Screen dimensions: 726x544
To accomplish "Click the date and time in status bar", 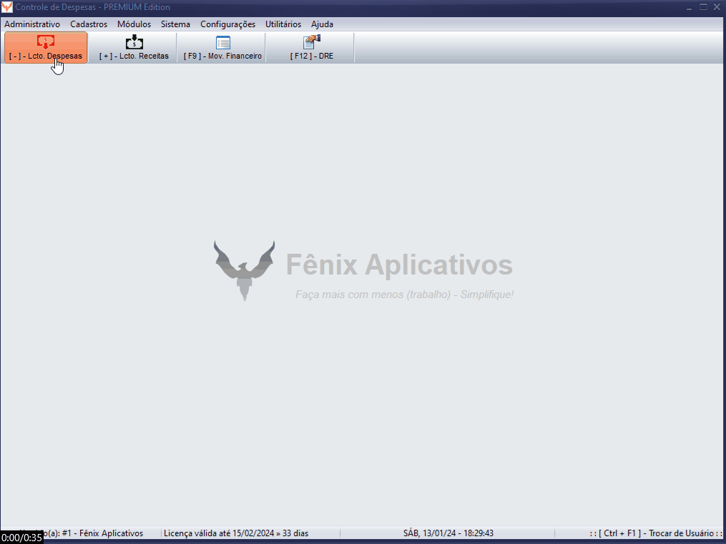I will (x=448, y=533).
